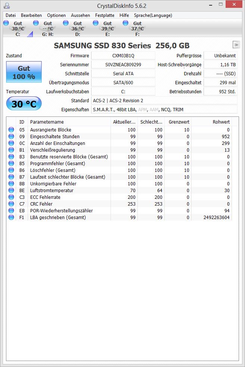245x367 pixels.
Task: Click status icon of POR-Wiederherstellungszähler row
Action: pos(11,210)
